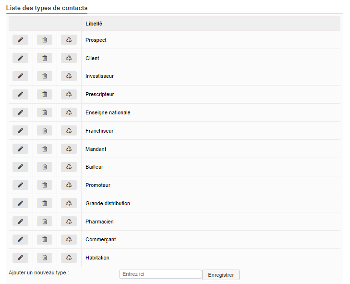Edit the Habitation contact type
Screen dimensions: 350x284
click(x=20, y=258)
